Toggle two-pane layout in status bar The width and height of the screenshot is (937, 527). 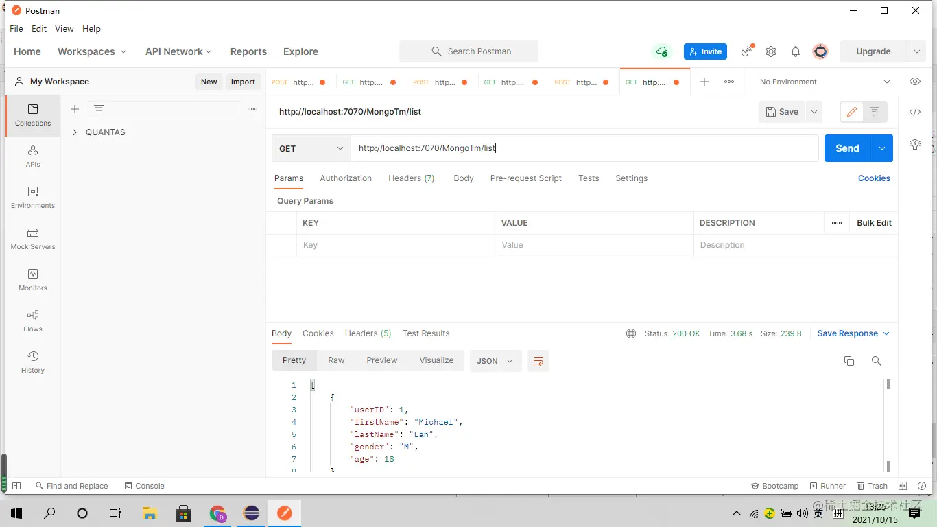pyautogui.click(x=903, y=486)
